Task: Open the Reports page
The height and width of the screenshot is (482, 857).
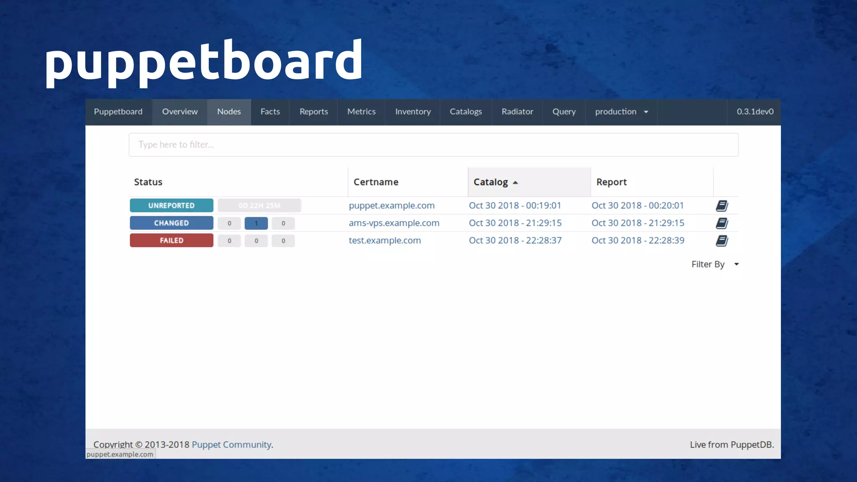Action: click(x=314, y=112)
